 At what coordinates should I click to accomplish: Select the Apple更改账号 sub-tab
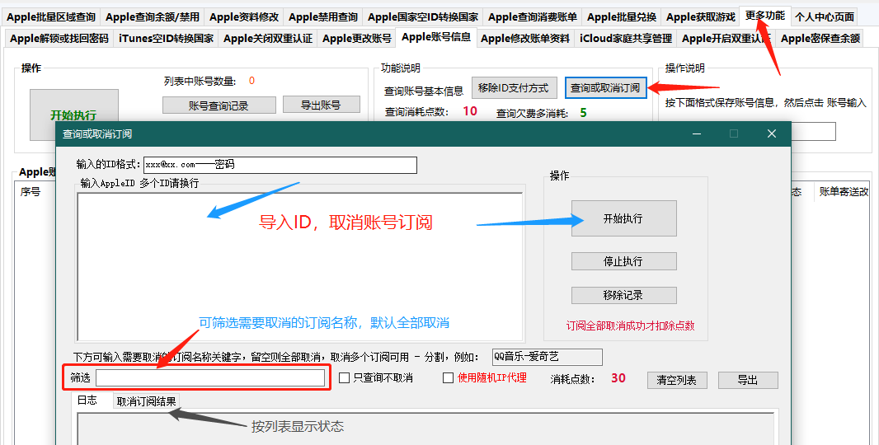coord(356,39)
